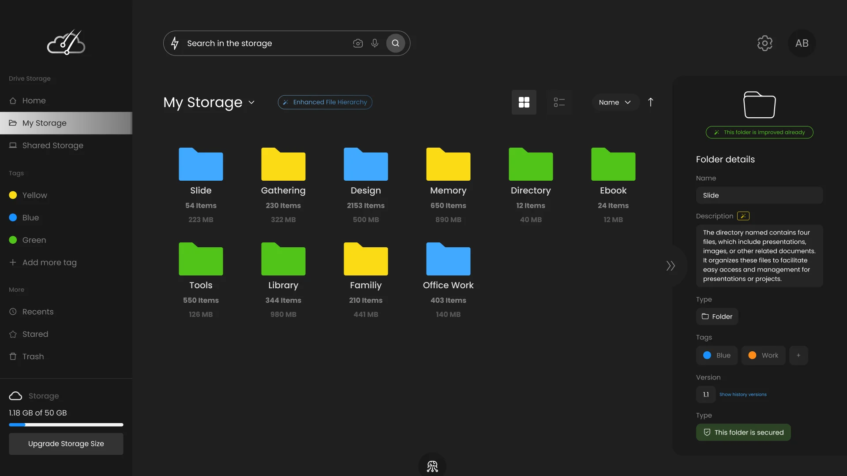This screenshot has height=476, width=847.
Task: Click '1.18 GB of 50 GB' text
Action: click(38, 413)
